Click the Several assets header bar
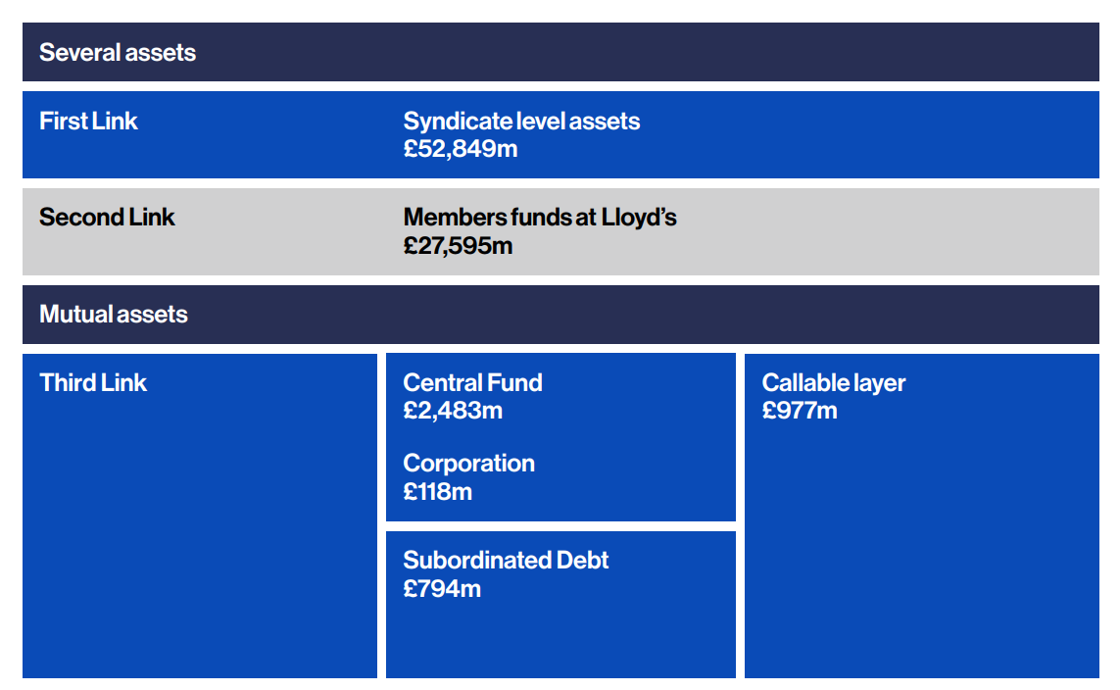Screen dimensions: 1120x690 (560, 52)
